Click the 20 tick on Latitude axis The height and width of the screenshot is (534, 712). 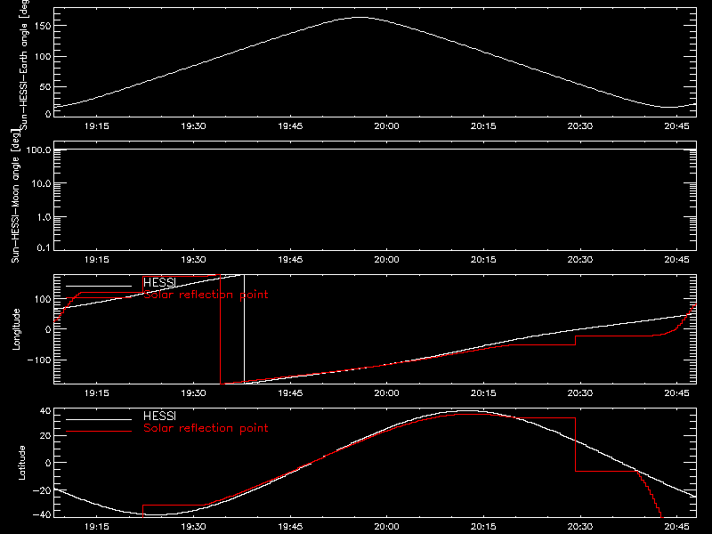tap(45, 436)
